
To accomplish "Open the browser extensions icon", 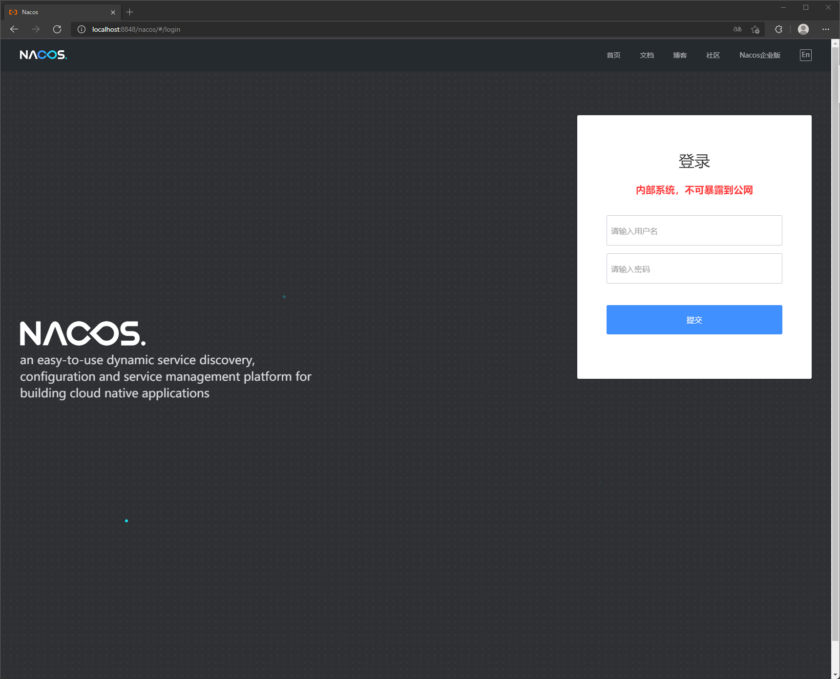I will click(778, 29).
